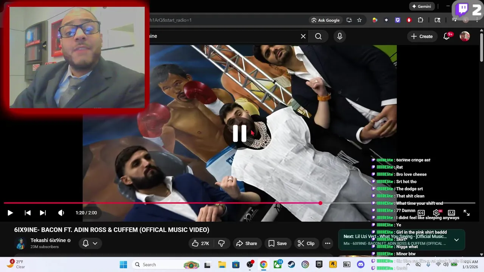Open the weather widget showing 21°F
Viewport: 484px width, 272px height.
pos(16,264)
